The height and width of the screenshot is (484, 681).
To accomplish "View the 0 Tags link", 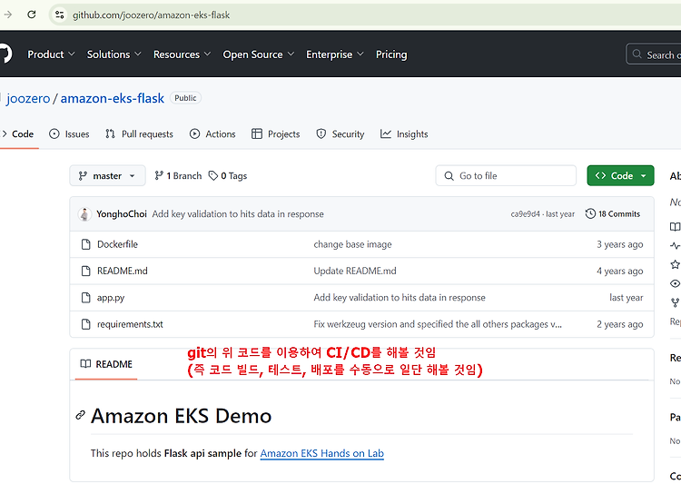I will coord(228,175).
